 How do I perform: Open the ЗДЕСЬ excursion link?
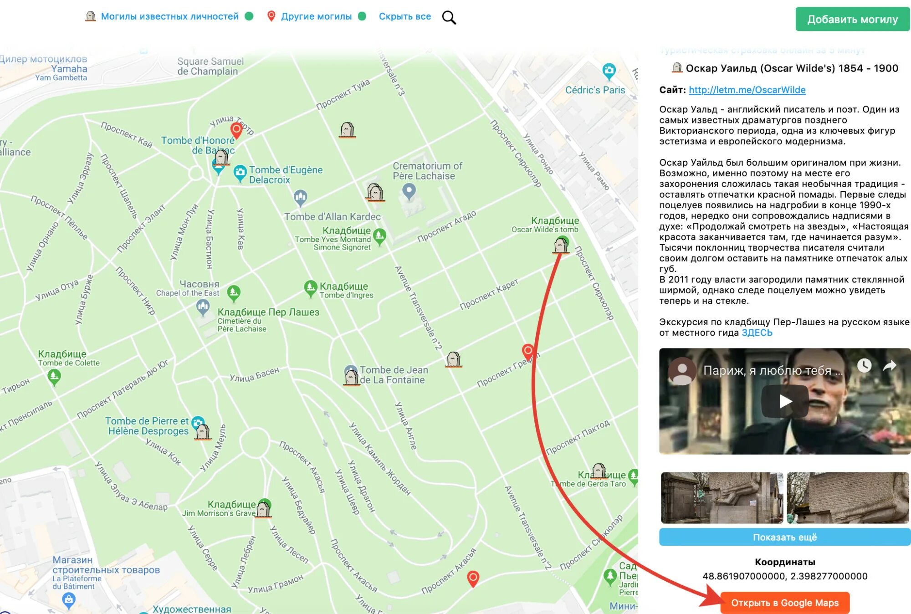757,333
